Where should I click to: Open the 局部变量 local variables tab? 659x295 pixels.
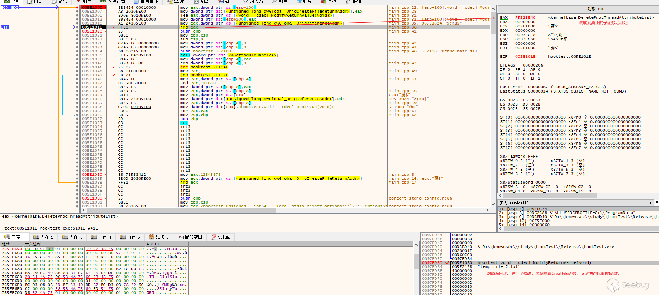tap(190, 237)
